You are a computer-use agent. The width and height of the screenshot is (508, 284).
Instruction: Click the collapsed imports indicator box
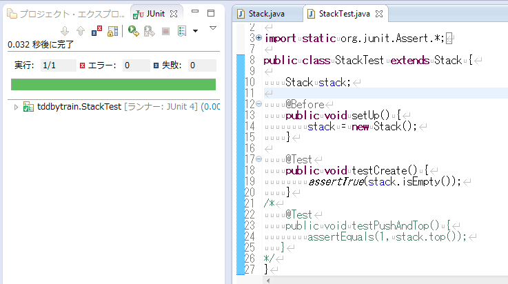tap(449, 39)
